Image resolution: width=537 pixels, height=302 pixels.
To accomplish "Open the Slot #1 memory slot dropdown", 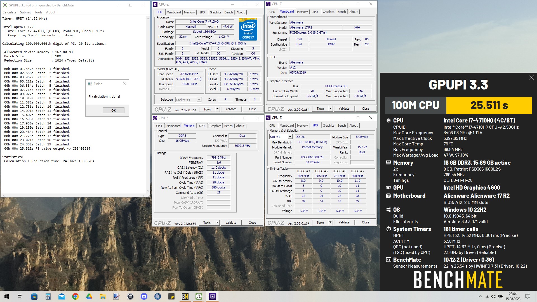I will pos(290,137).
